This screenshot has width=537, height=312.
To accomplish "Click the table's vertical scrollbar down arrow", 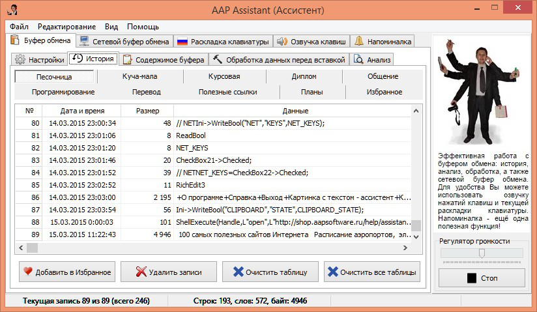I will 416,236.
